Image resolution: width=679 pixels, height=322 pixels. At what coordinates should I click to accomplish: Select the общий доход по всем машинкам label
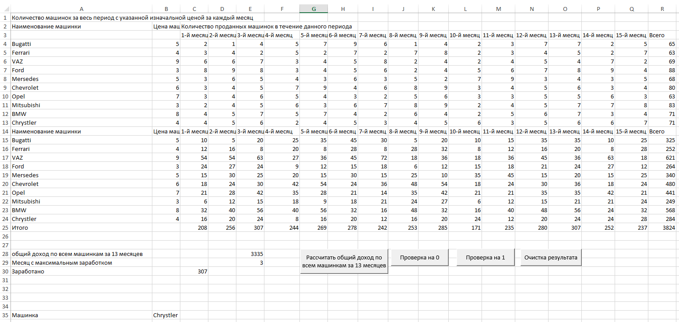tap(81, 254)
